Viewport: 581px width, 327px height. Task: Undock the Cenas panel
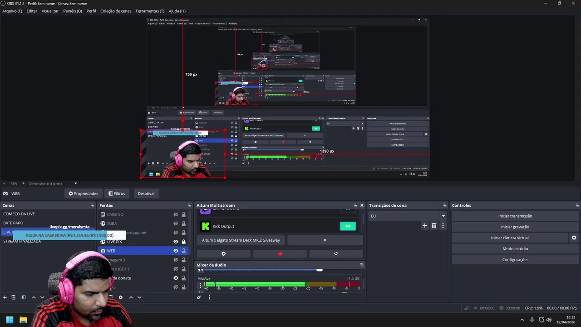[x=92, y=205]
